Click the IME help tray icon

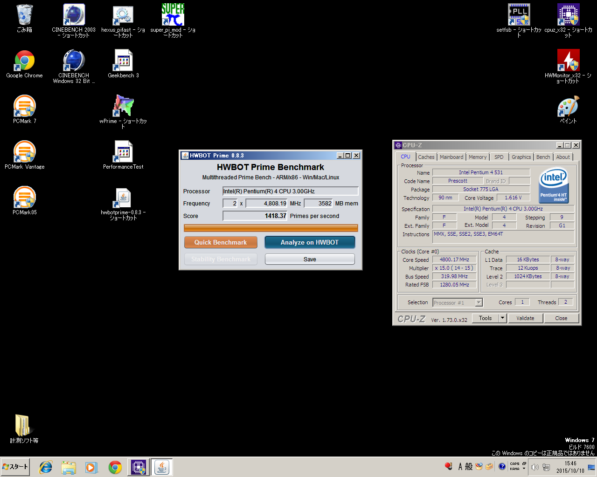502,466
